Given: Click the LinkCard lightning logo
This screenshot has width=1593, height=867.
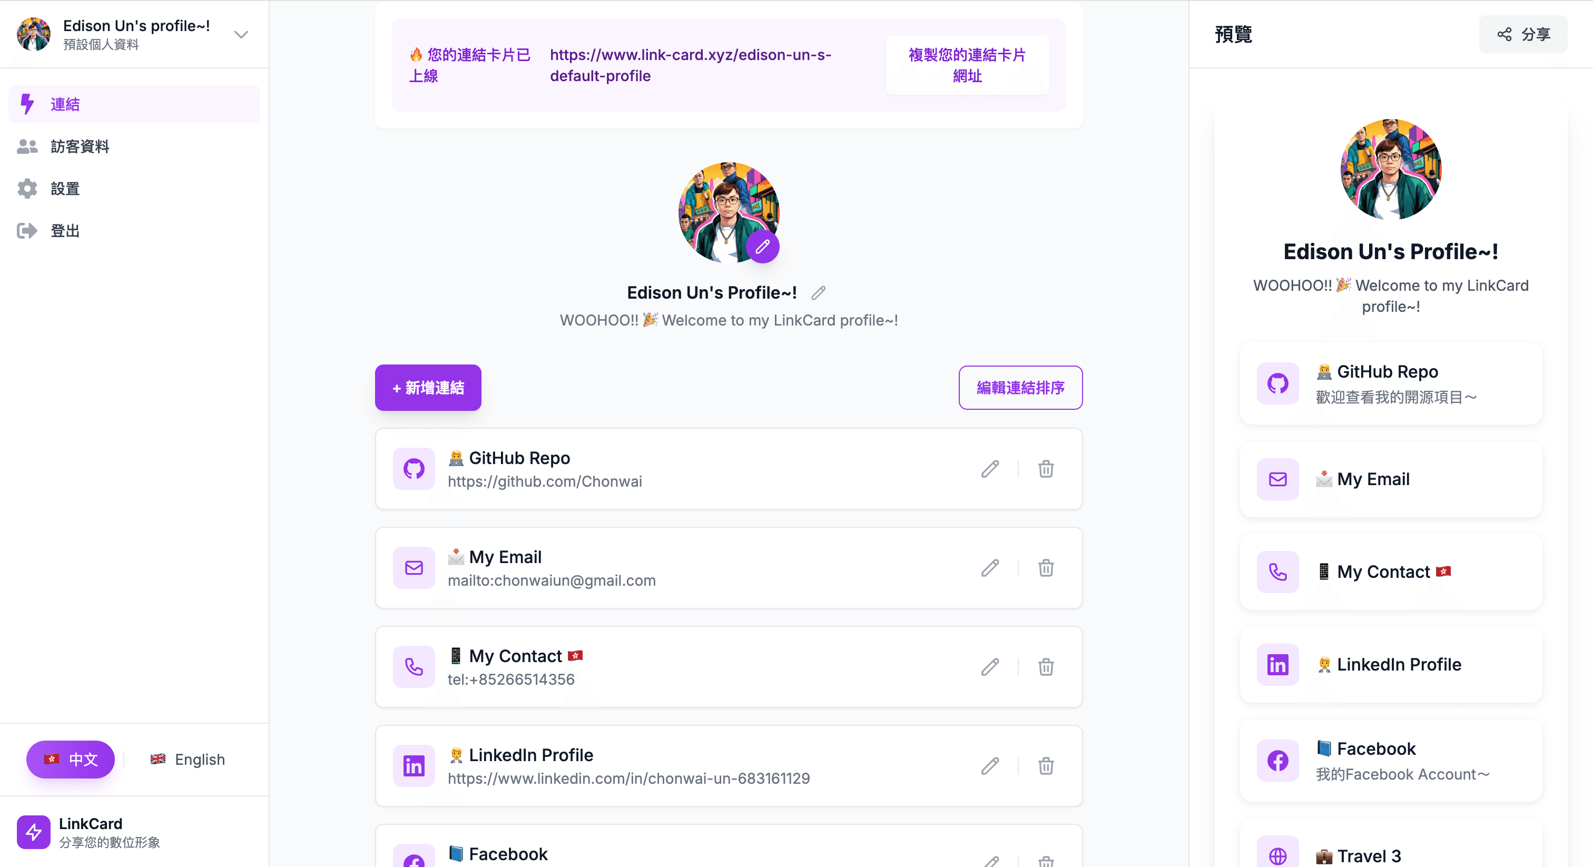Looking at the screenshot, I should [33, 832].
